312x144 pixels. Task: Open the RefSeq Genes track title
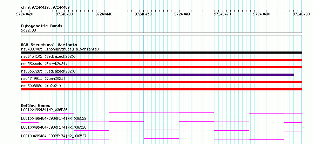[36, 105]
